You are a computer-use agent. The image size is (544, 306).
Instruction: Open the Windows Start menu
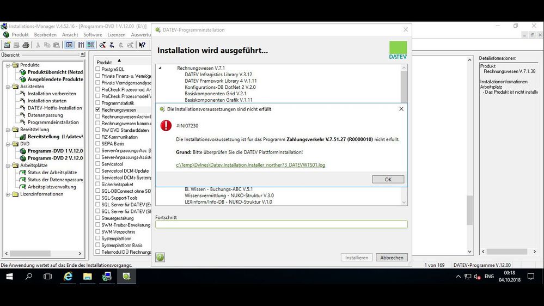click(9, 276)
